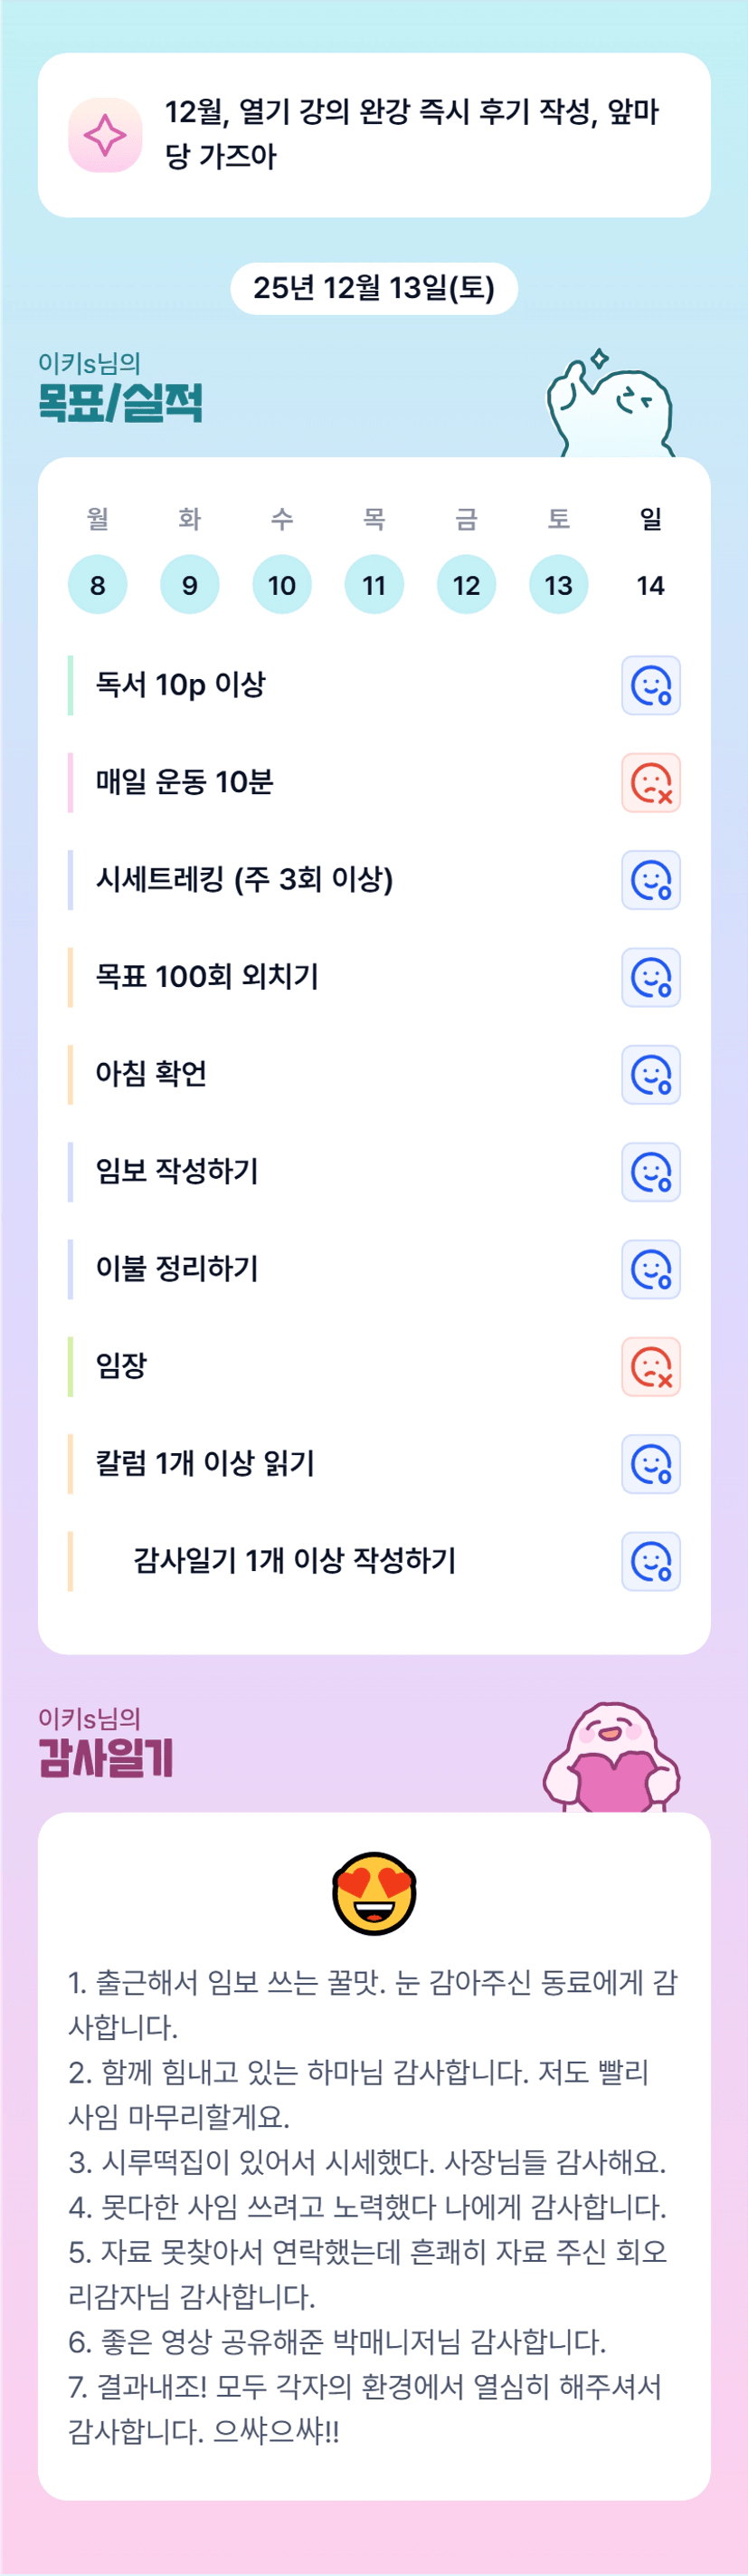This screenshot has width=748, height=2576.
Task: Click the sad face icon beside 임장
Action: [x=651, y=1367]
